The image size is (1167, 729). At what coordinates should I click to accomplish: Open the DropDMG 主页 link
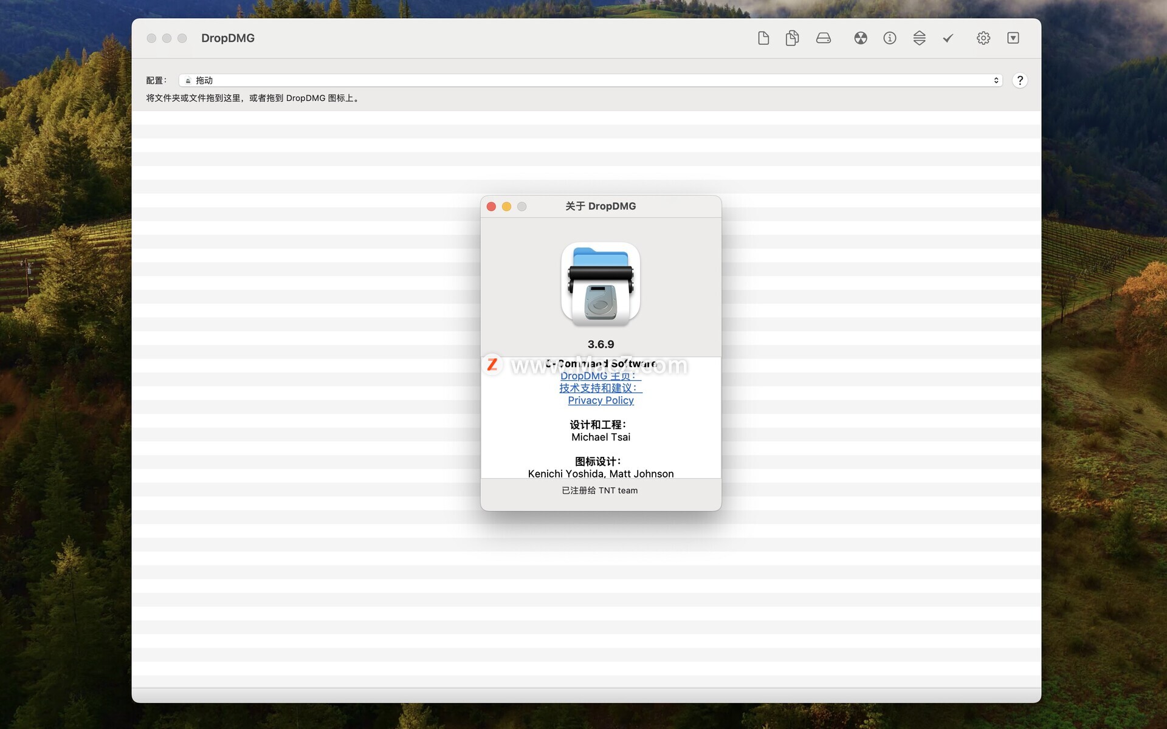coord(601,376)
